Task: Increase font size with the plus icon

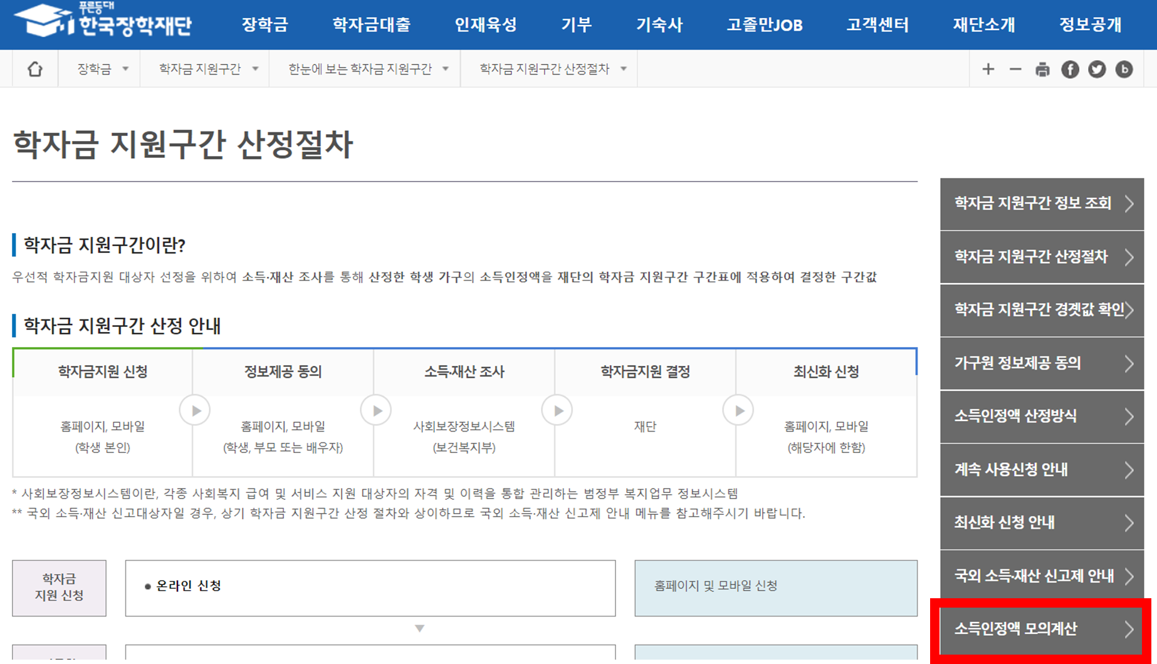Action: tap(988, 69)
